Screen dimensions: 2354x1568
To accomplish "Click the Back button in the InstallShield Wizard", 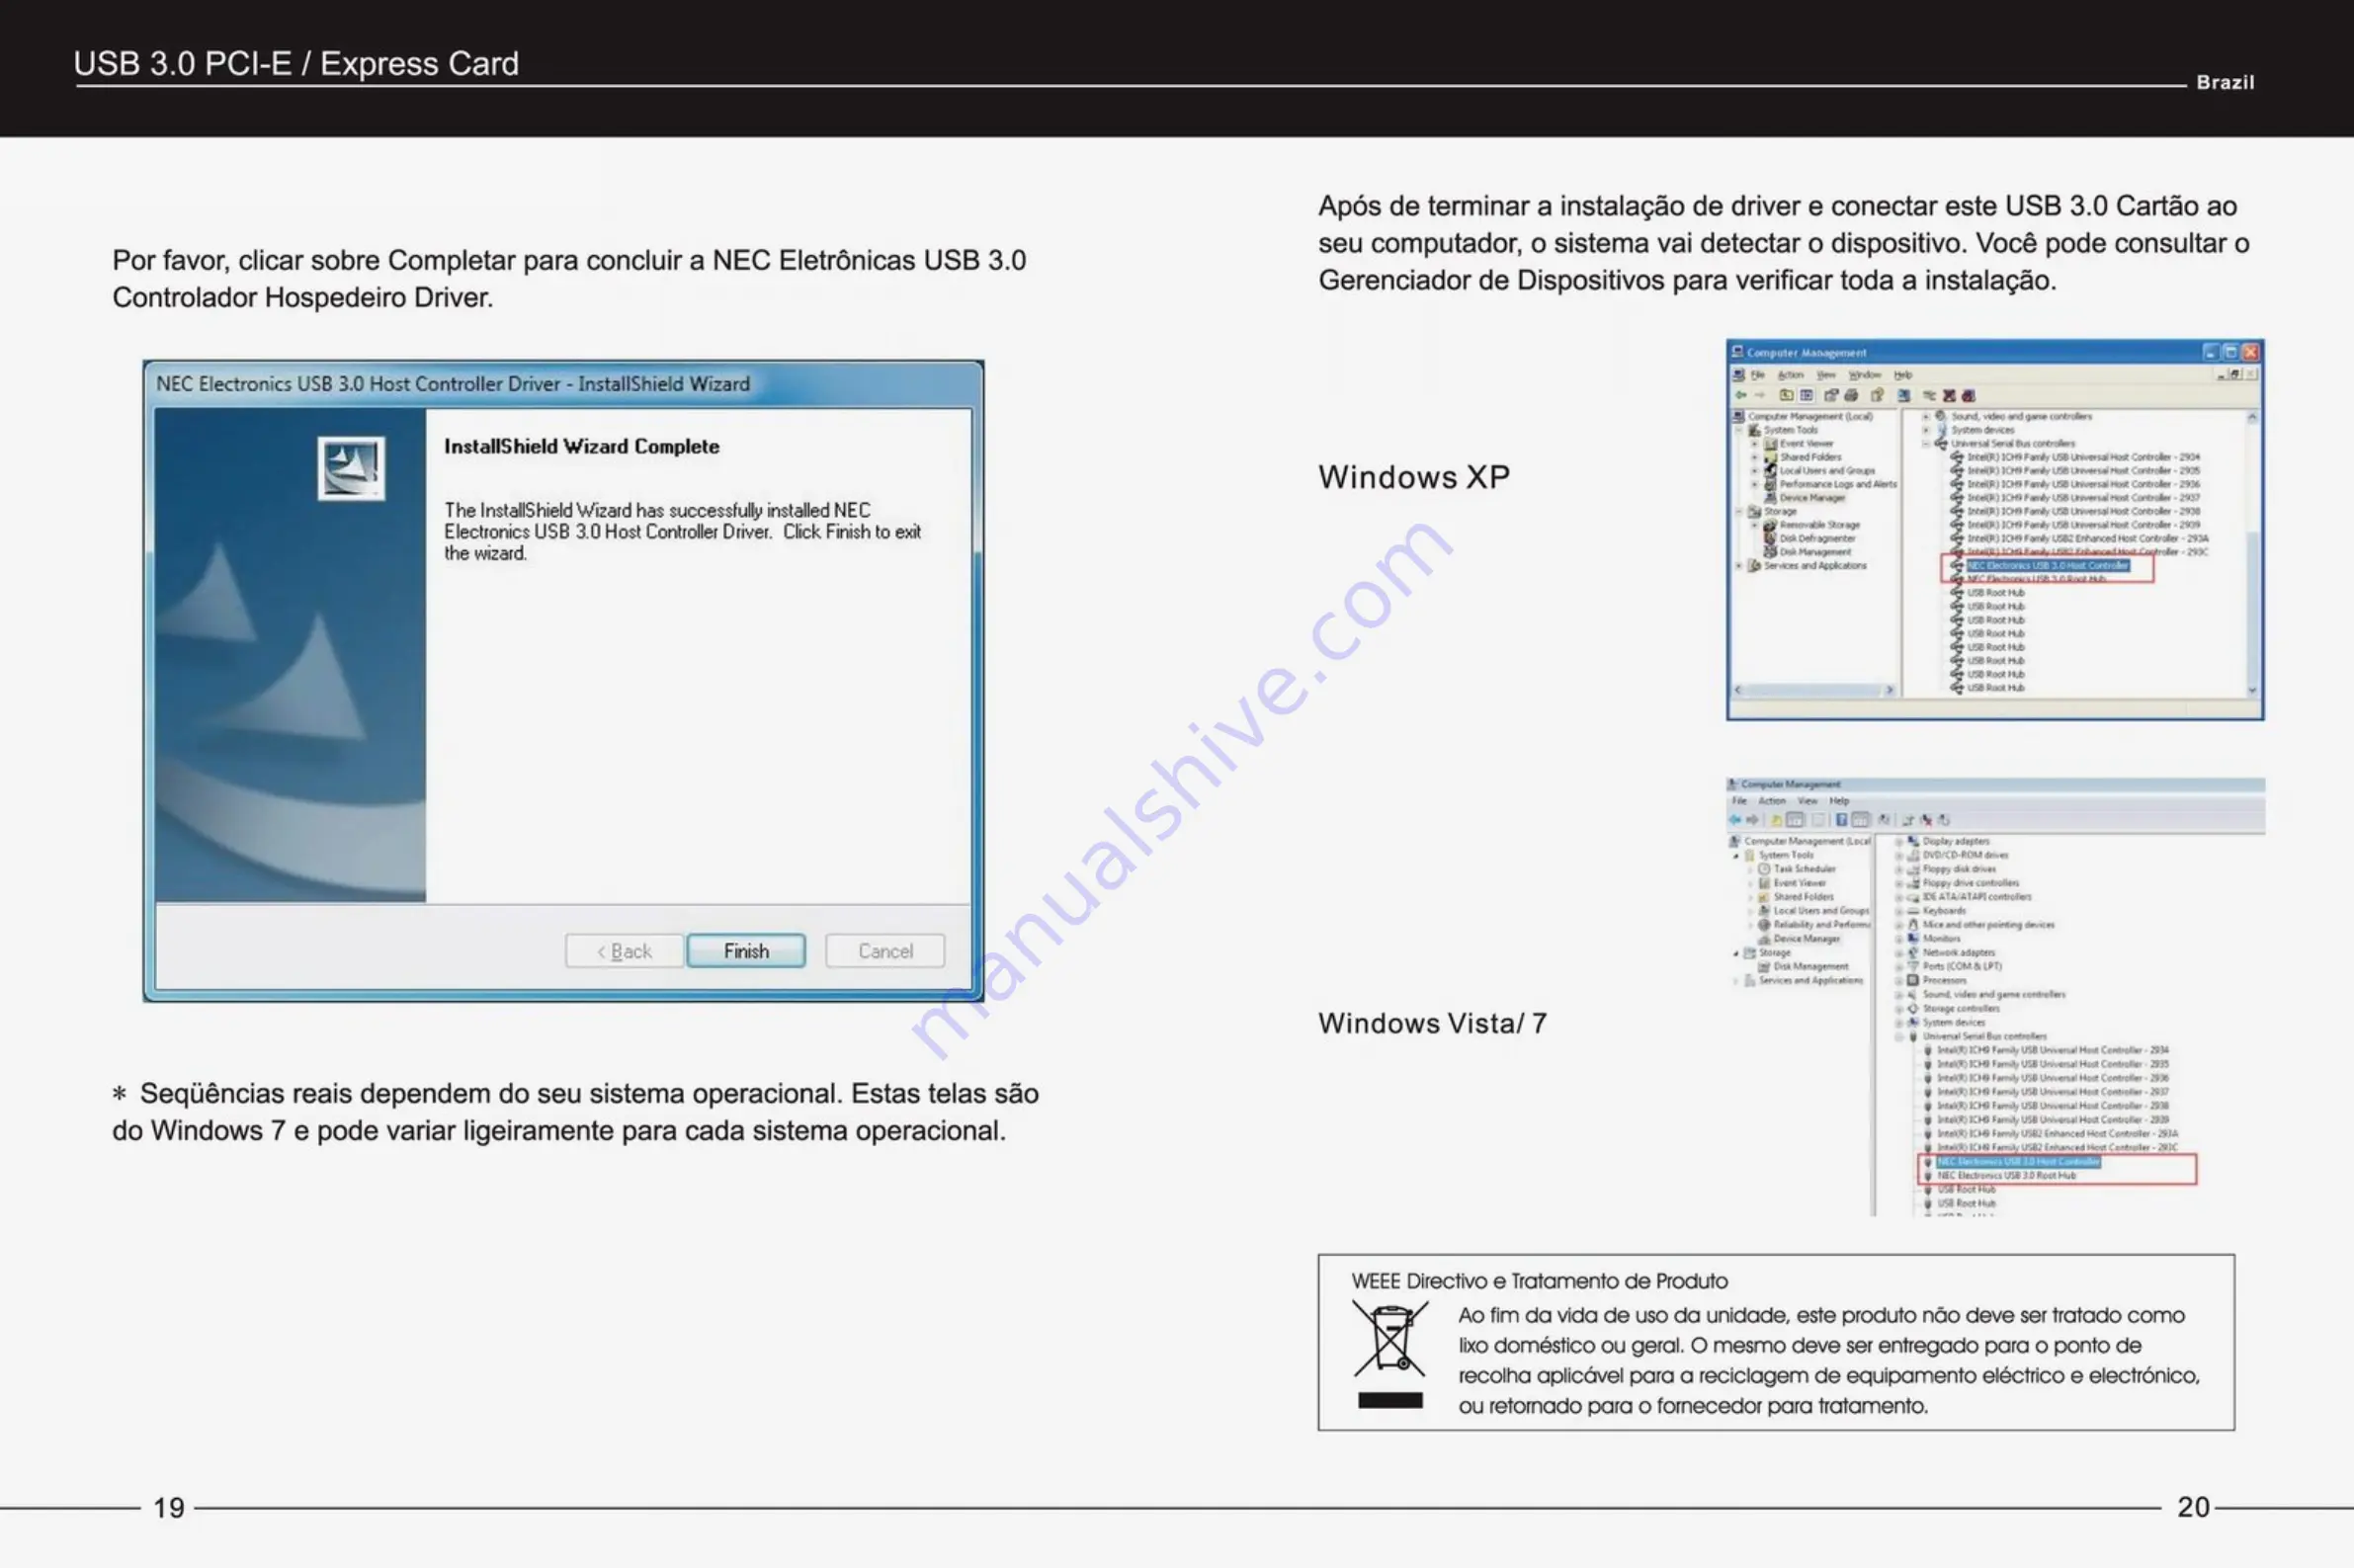I will (624, 951).
